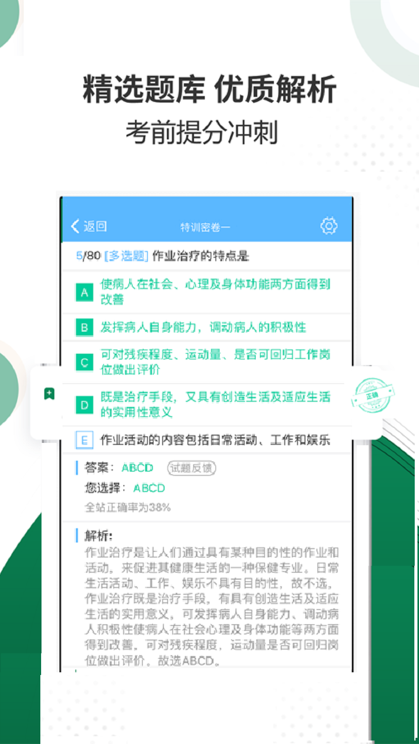Viewport: 419px width, 744px height.
Task: Check the unselected E option box
Action: click(x=84, y=440)
